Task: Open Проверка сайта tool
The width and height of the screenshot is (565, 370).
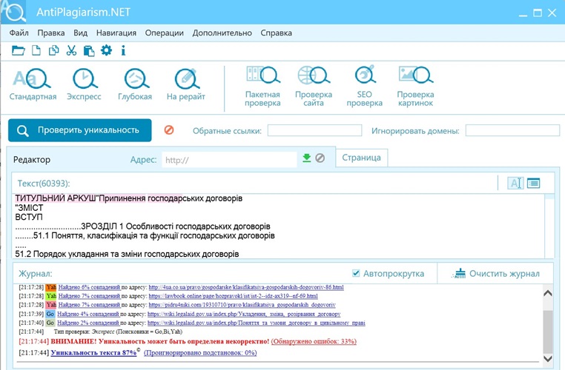Action: pyautogui.click(x=314, y=87)
